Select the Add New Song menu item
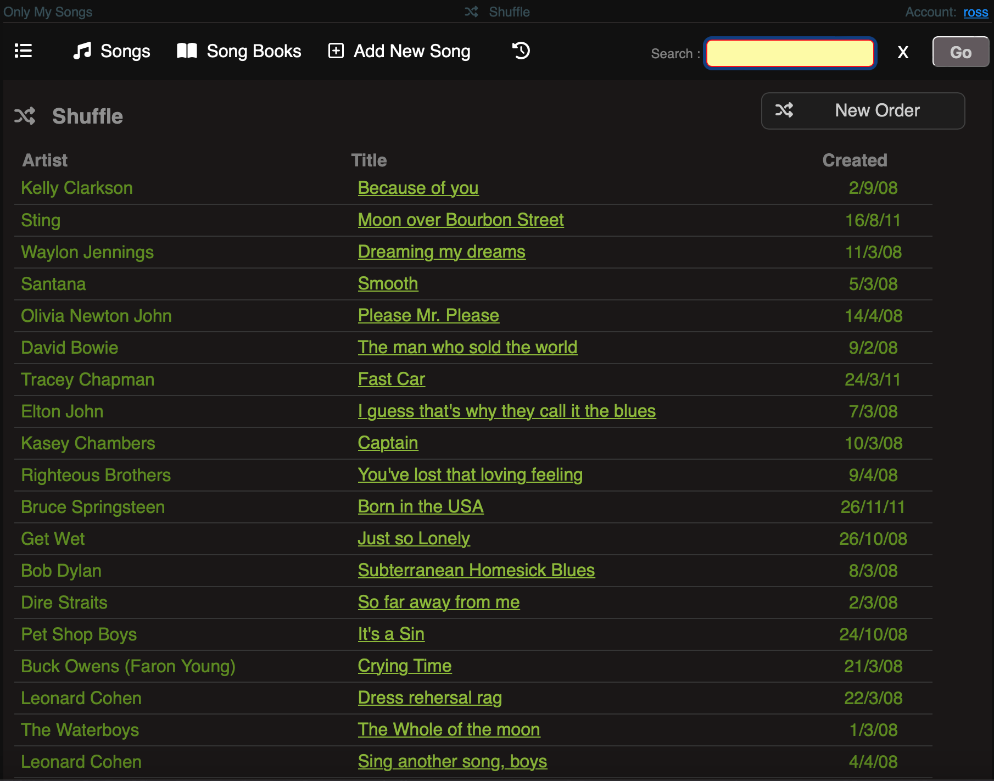Screen dimensions: 994x781 click(x=411, y=51)
